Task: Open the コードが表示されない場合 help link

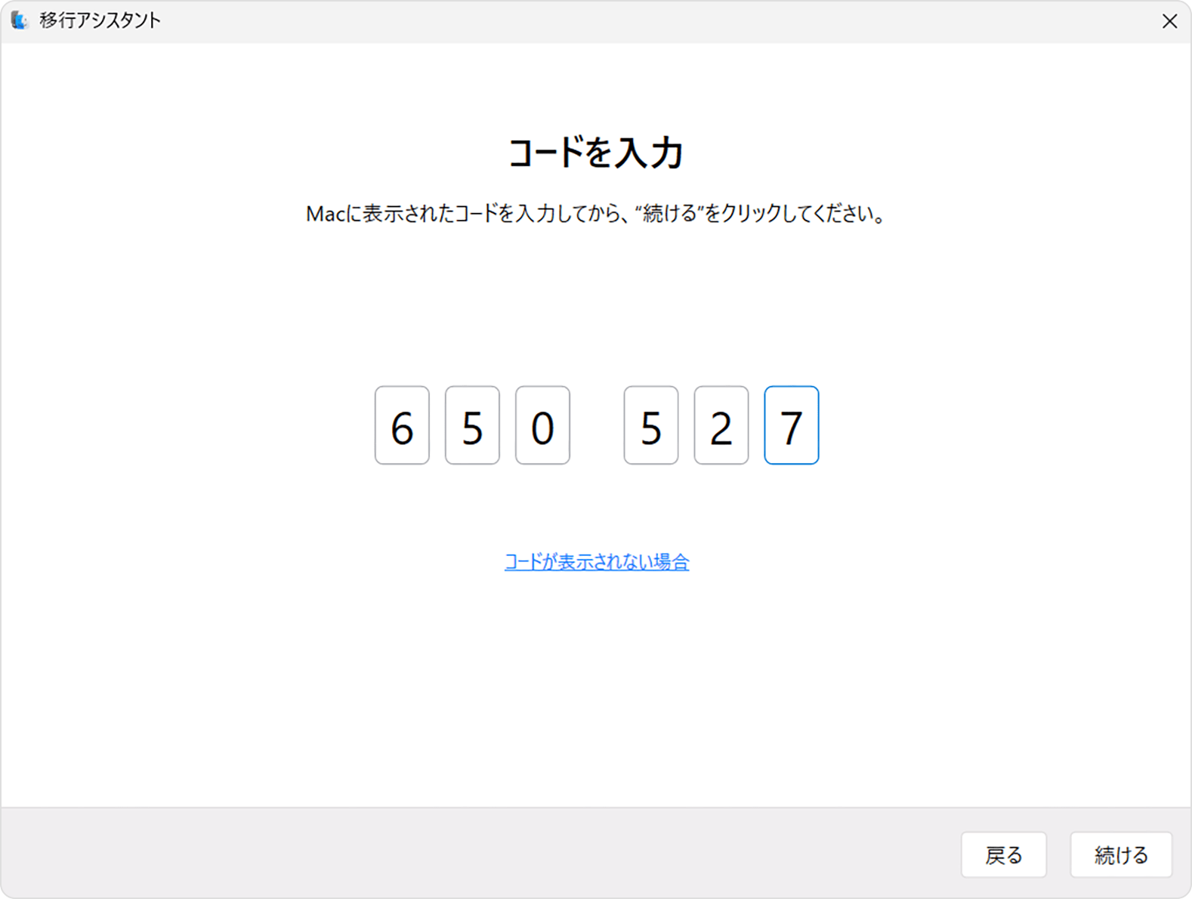Action: 596,562
